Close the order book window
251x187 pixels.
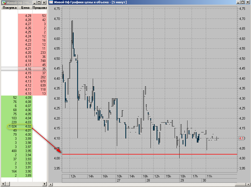click(44, 2)
